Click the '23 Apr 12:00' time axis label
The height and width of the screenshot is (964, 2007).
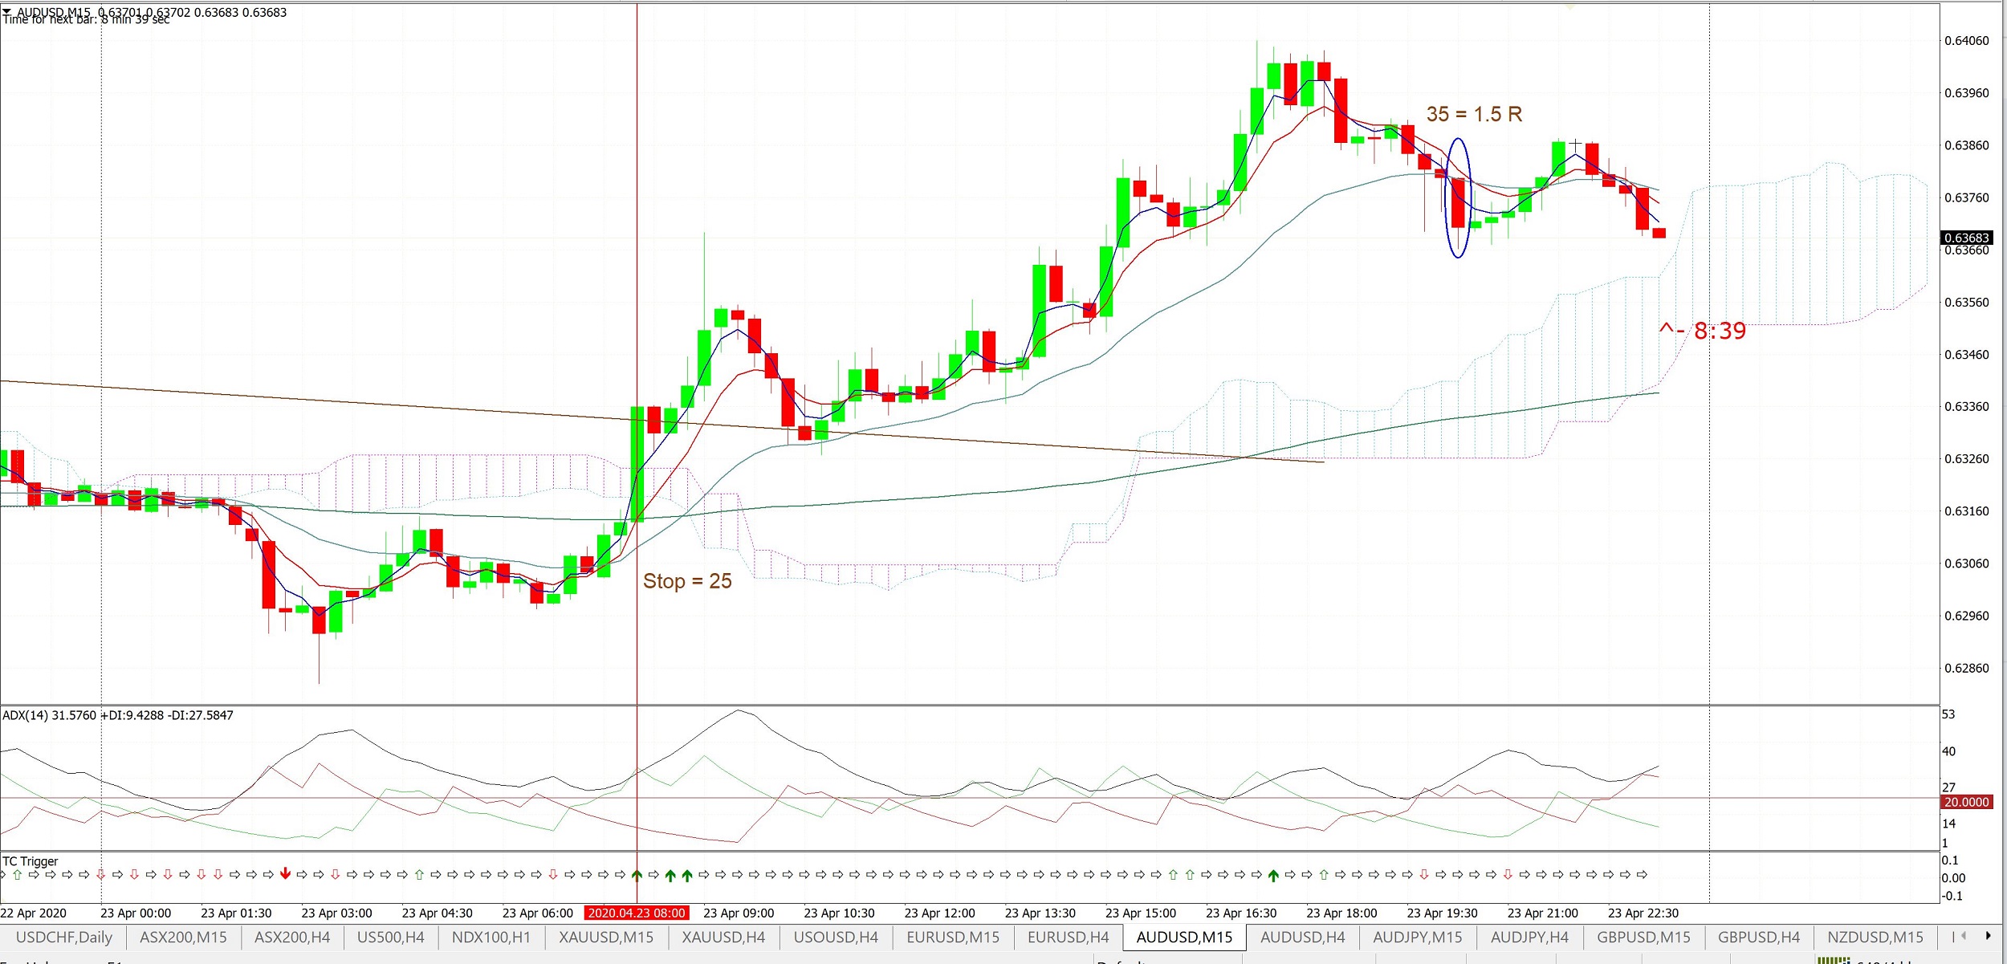coord(939,913)
